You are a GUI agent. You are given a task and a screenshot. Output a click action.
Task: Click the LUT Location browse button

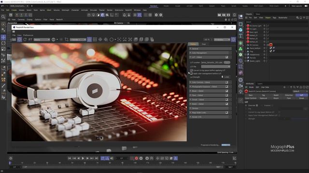[227, 62]
